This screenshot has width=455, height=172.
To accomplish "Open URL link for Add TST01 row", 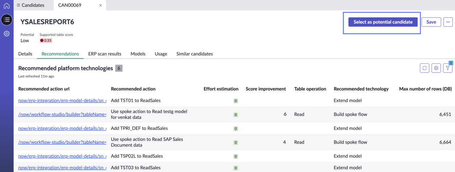I will [62, 100].
